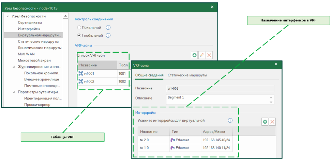Add an interface to the VRF zone
The image size is (332, 162).
tap(265, 122)
